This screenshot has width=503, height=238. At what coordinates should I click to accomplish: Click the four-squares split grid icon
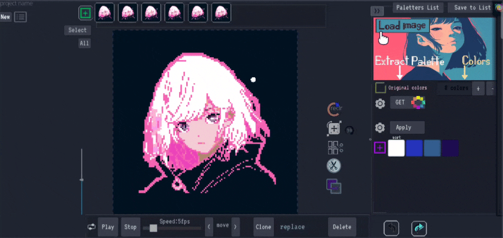coord(335,147)
